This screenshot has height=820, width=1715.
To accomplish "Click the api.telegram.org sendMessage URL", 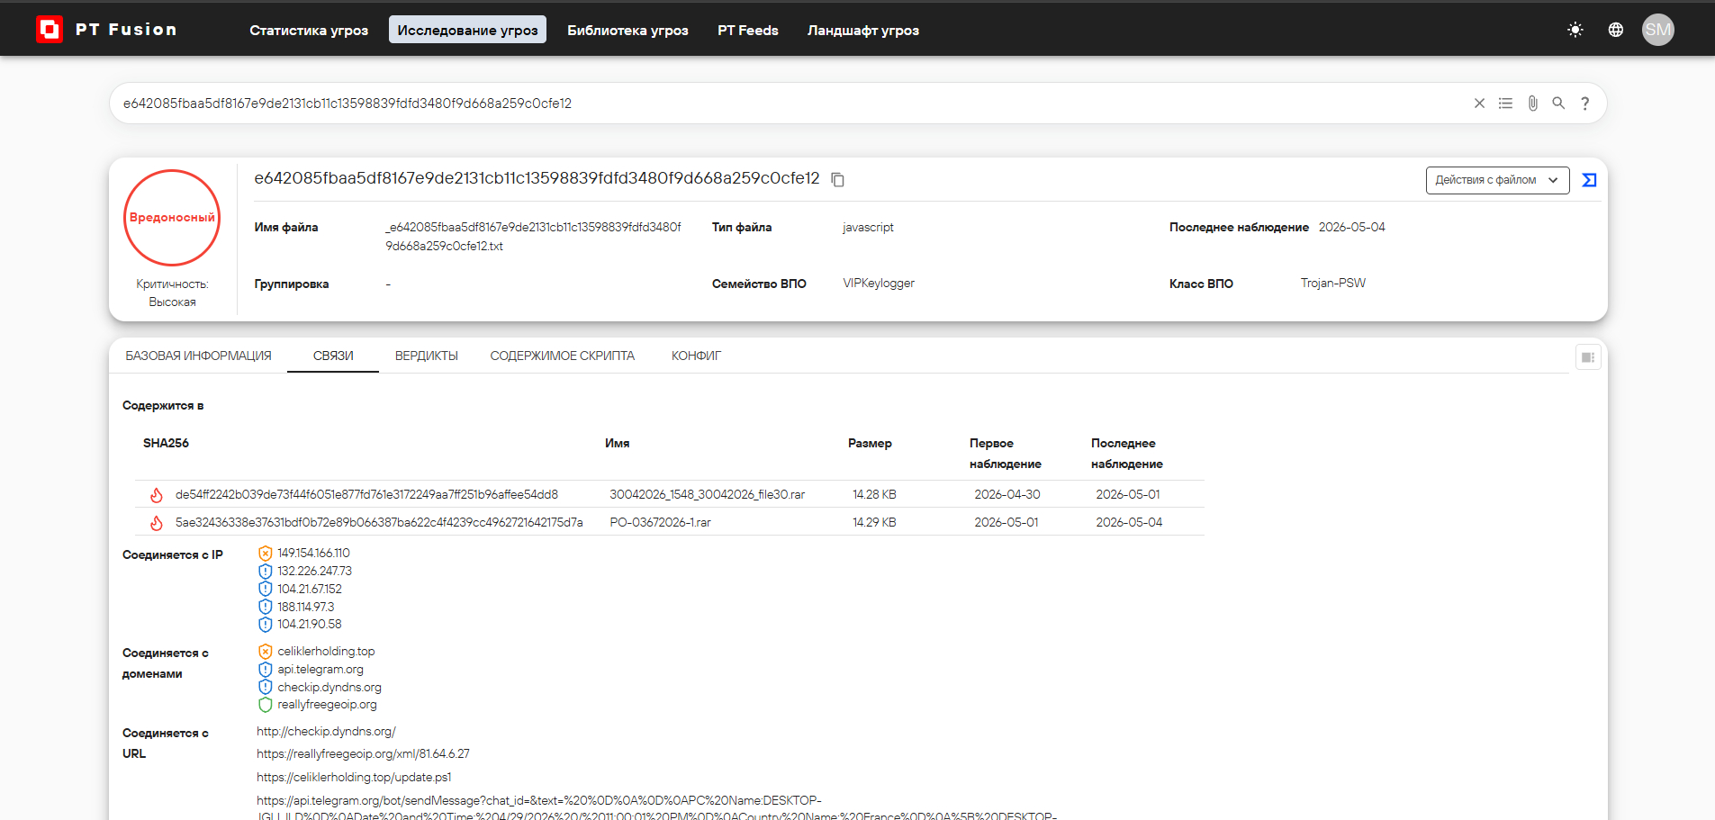I will point(656,808).
